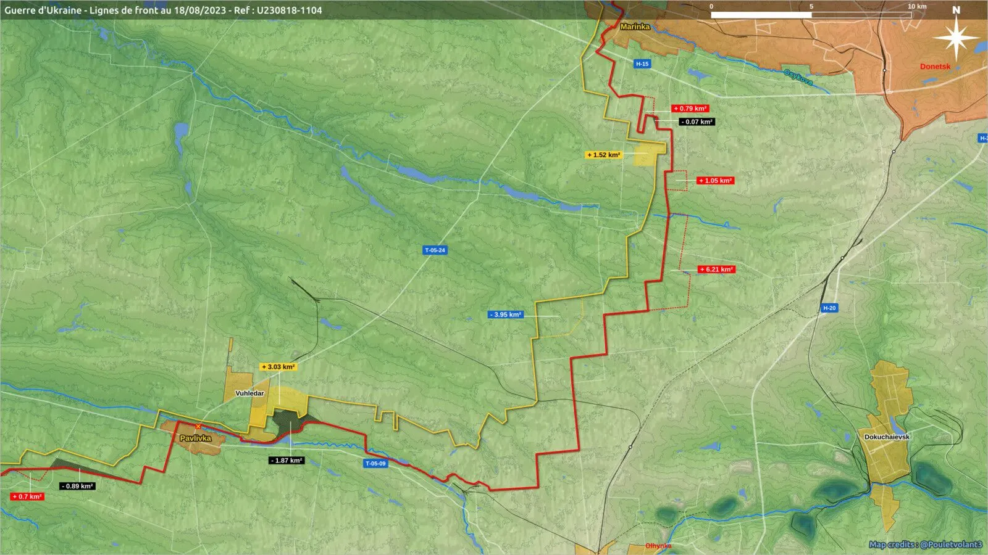
Task: Select the Vuhledar town label
Action: [249, 393]
